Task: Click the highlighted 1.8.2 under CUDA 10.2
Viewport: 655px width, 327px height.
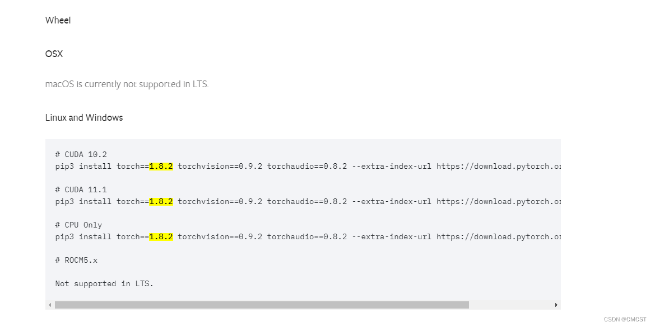Action: point(161,166)
